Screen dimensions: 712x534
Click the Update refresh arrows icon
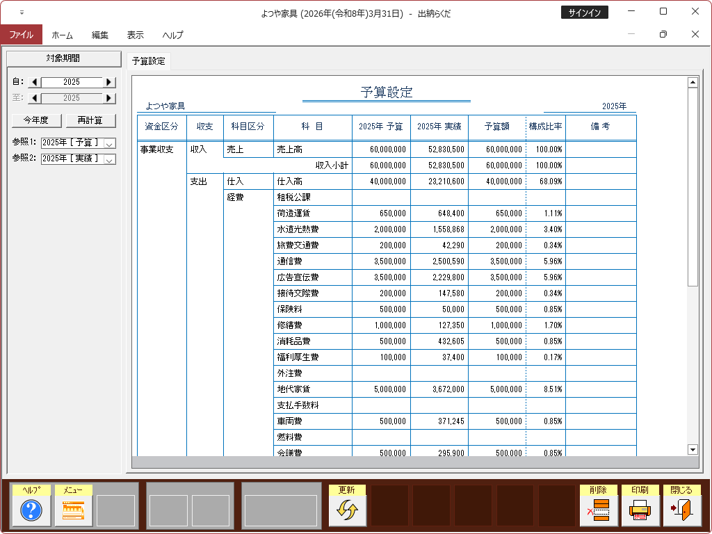coord(347,511)
